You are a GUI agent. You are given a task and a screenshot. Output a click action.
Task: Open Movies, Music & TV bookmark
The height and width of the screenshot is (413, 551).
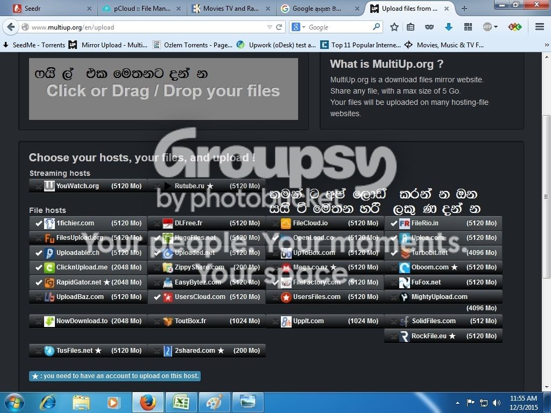[x=444, y=45]
